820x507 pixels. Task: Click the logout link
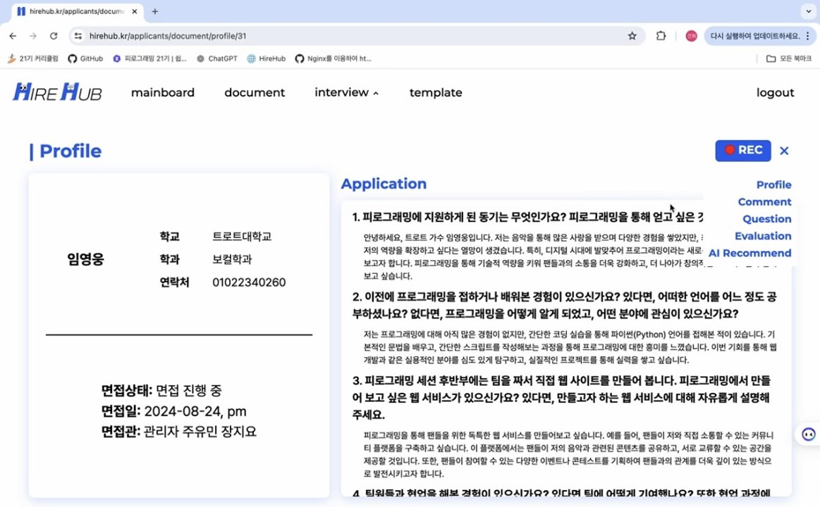click(775, 92)
